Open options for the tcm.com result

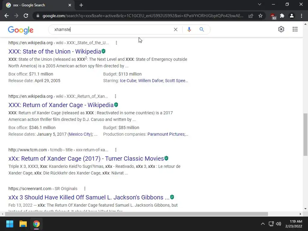click(x=116, y=150)
